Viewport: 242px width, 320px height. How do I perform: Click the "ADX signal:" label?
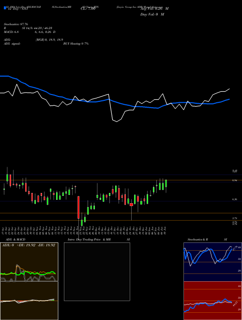tap(12, 44)
